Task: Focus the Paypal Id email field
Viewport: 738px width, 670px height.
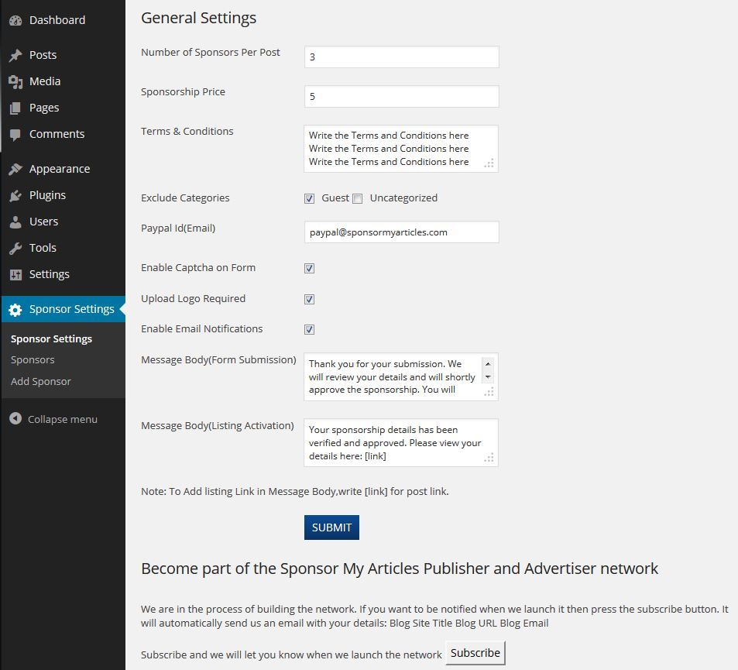Action: tap(401, 232)
